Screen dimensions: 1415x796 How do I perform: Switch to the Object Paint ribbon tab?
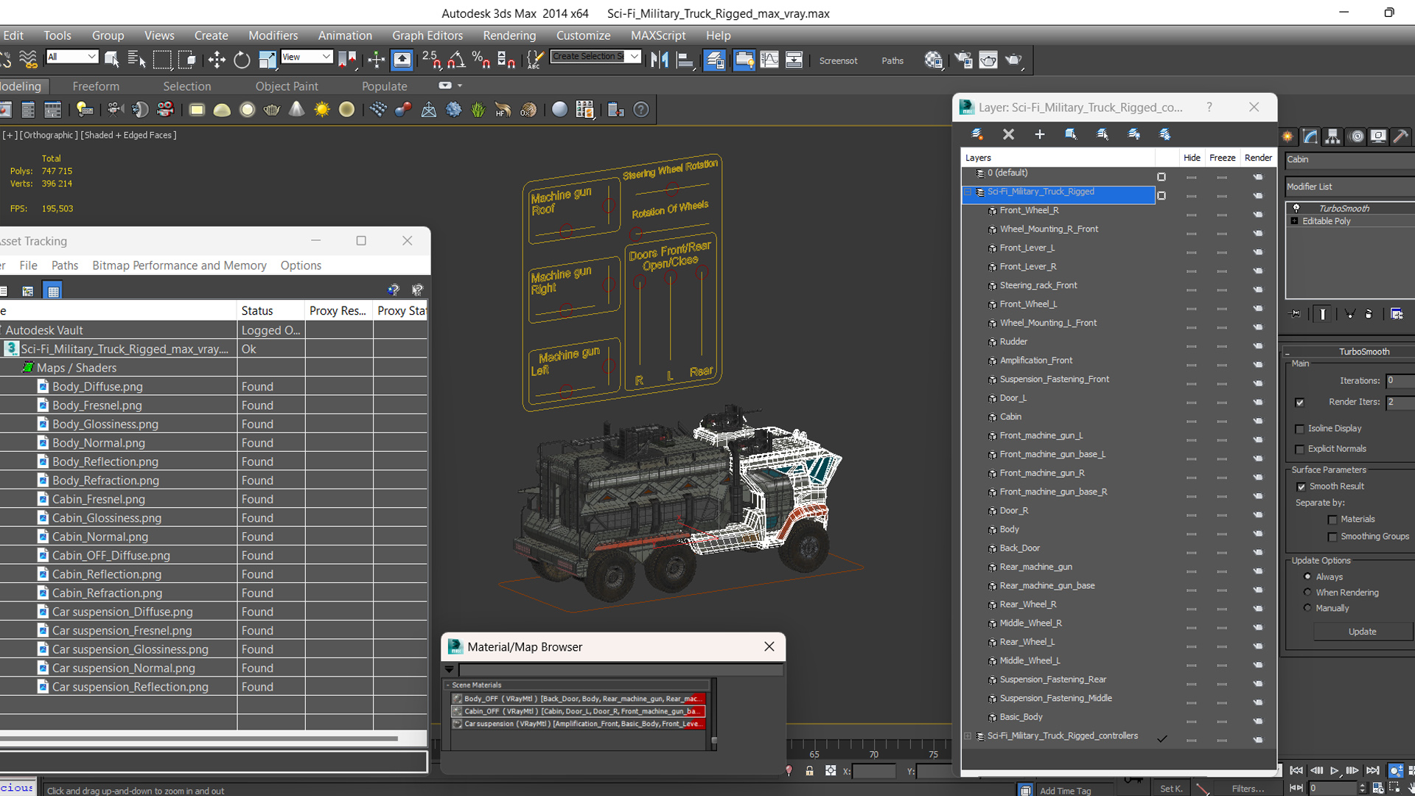tap(287, 86)
